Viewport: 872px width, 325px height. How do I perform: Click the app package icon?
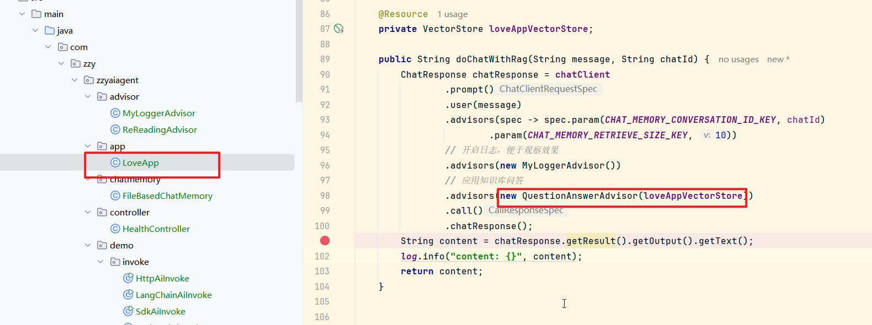pyautogui.click(x=102, y=146)
